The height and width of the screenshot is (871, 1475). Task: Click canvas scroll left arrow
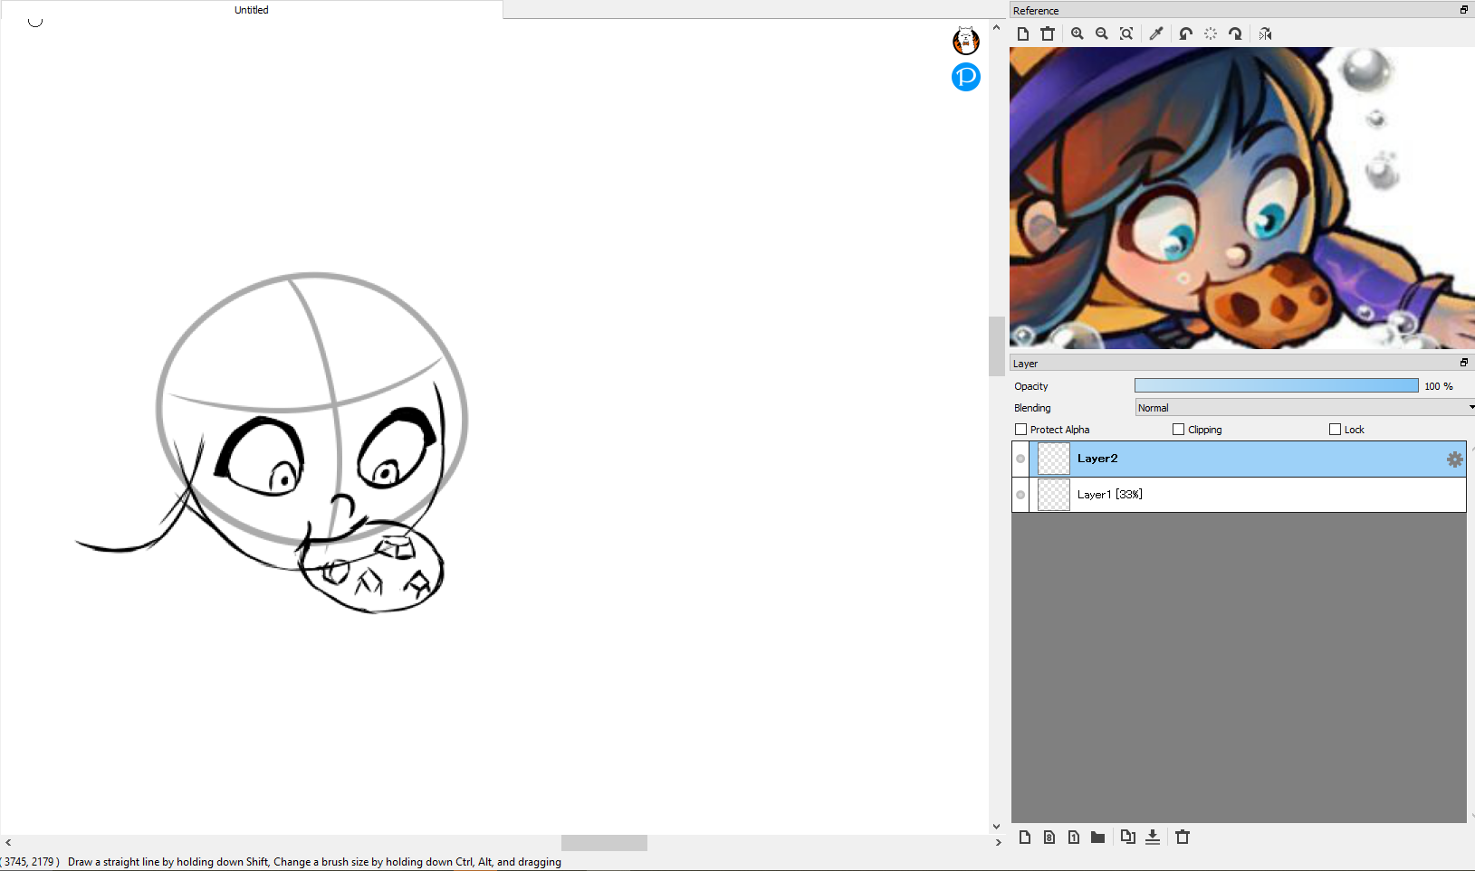pos(8,843)
